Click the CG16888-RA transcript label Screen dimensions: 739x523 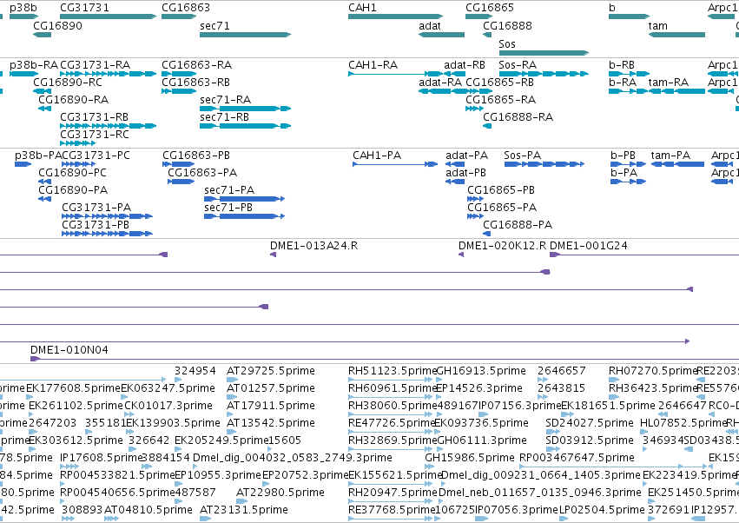tap(518, 117)
